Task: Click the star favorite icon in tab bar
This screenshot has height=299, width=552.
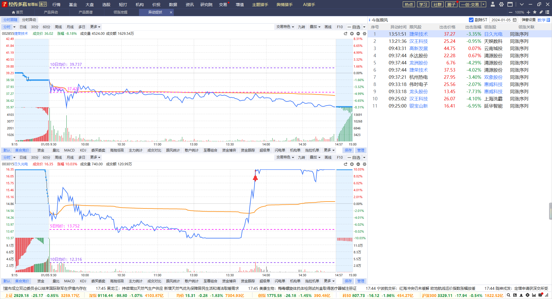Action: [535, 12]
